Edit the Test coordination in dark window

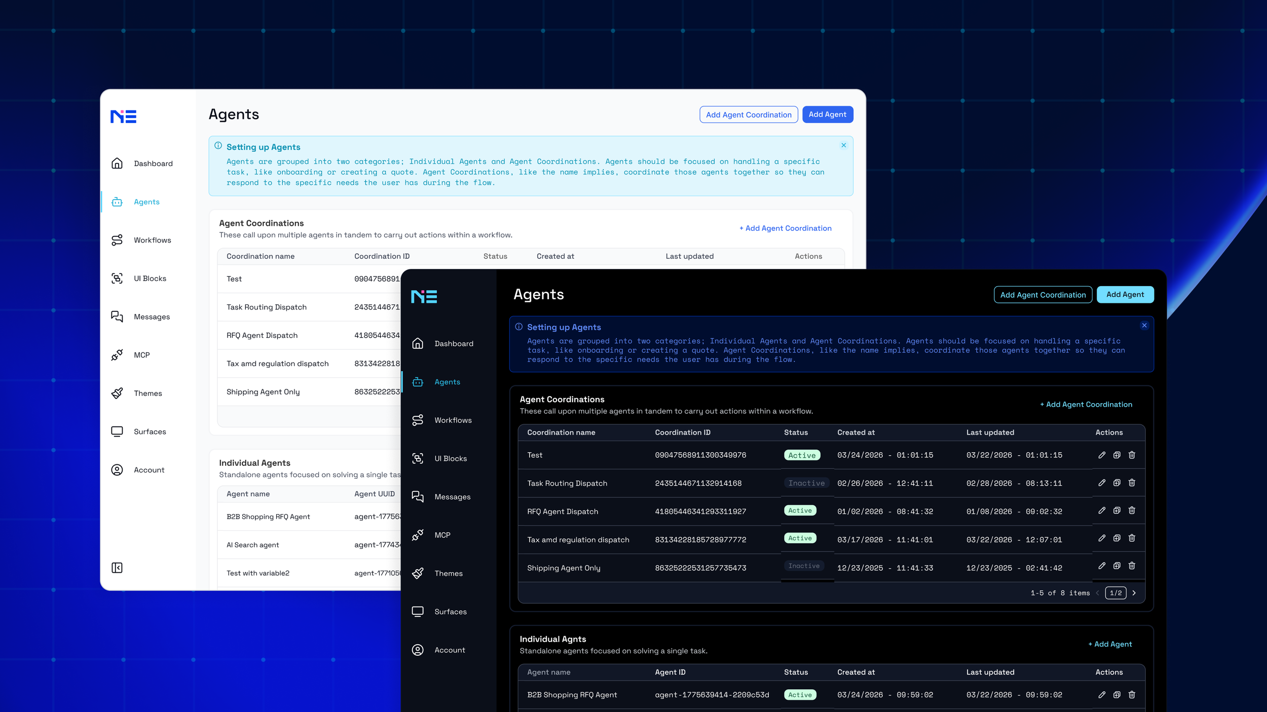pos(1102,455)
